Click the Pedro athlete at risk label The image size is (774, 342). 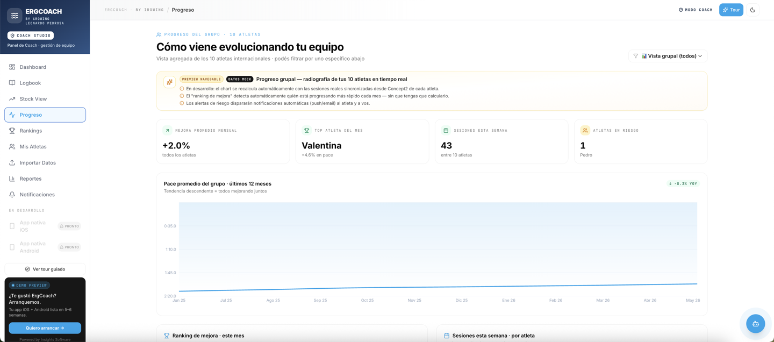[586, 155]
